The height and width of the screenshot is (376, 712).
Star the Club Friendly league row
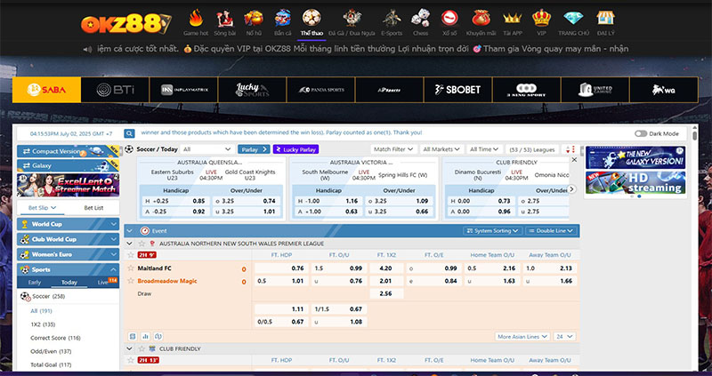[143, 349]
